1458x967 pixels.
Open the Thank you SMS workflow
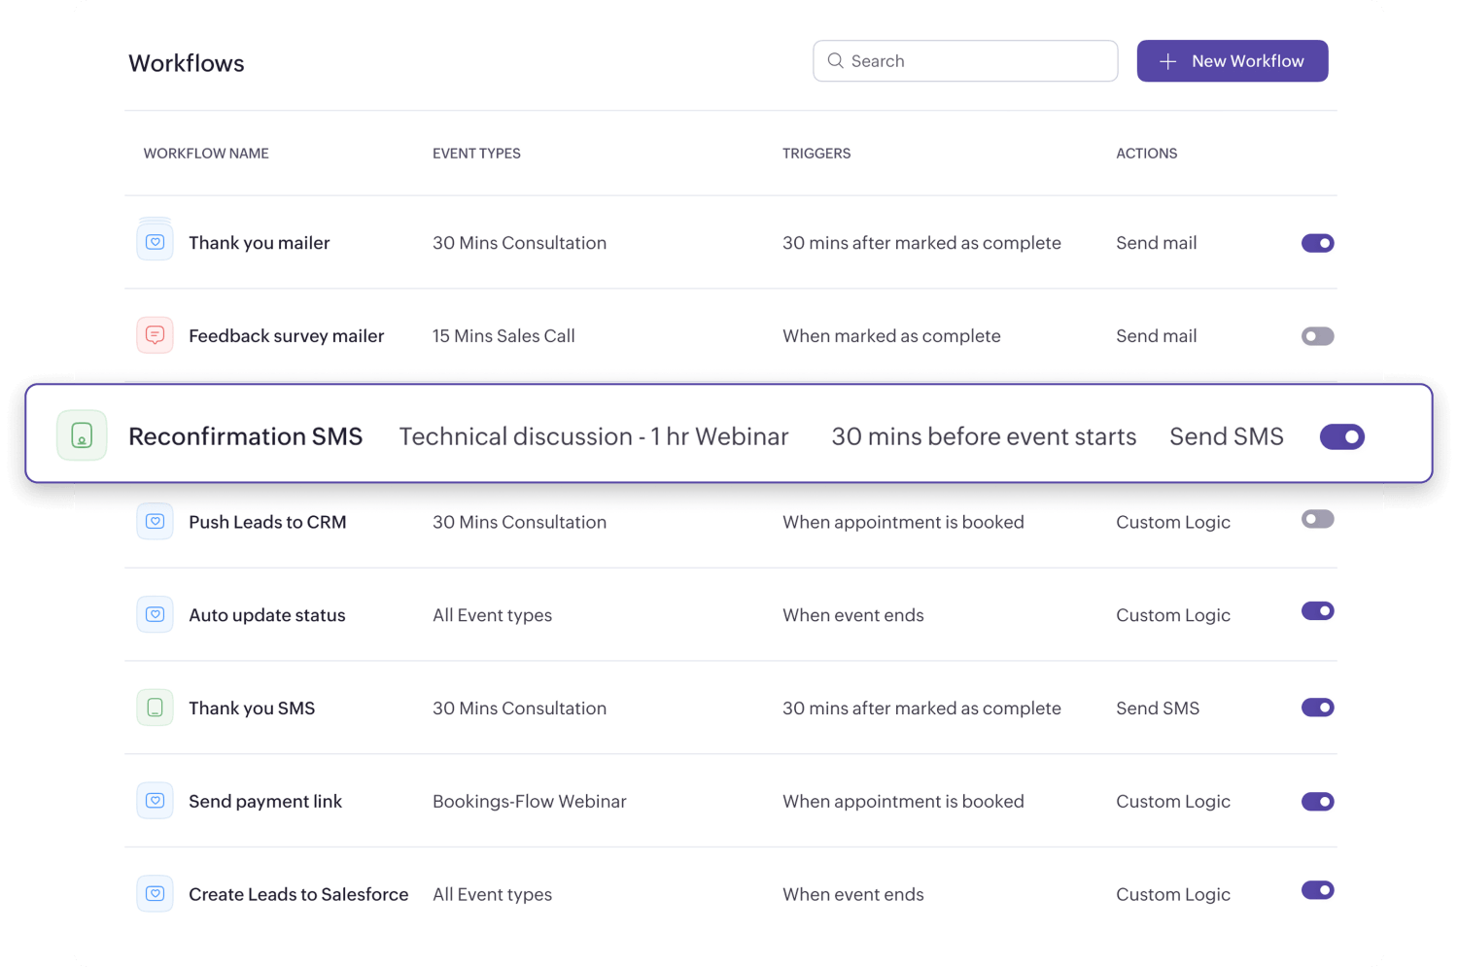tap(252, 708)
